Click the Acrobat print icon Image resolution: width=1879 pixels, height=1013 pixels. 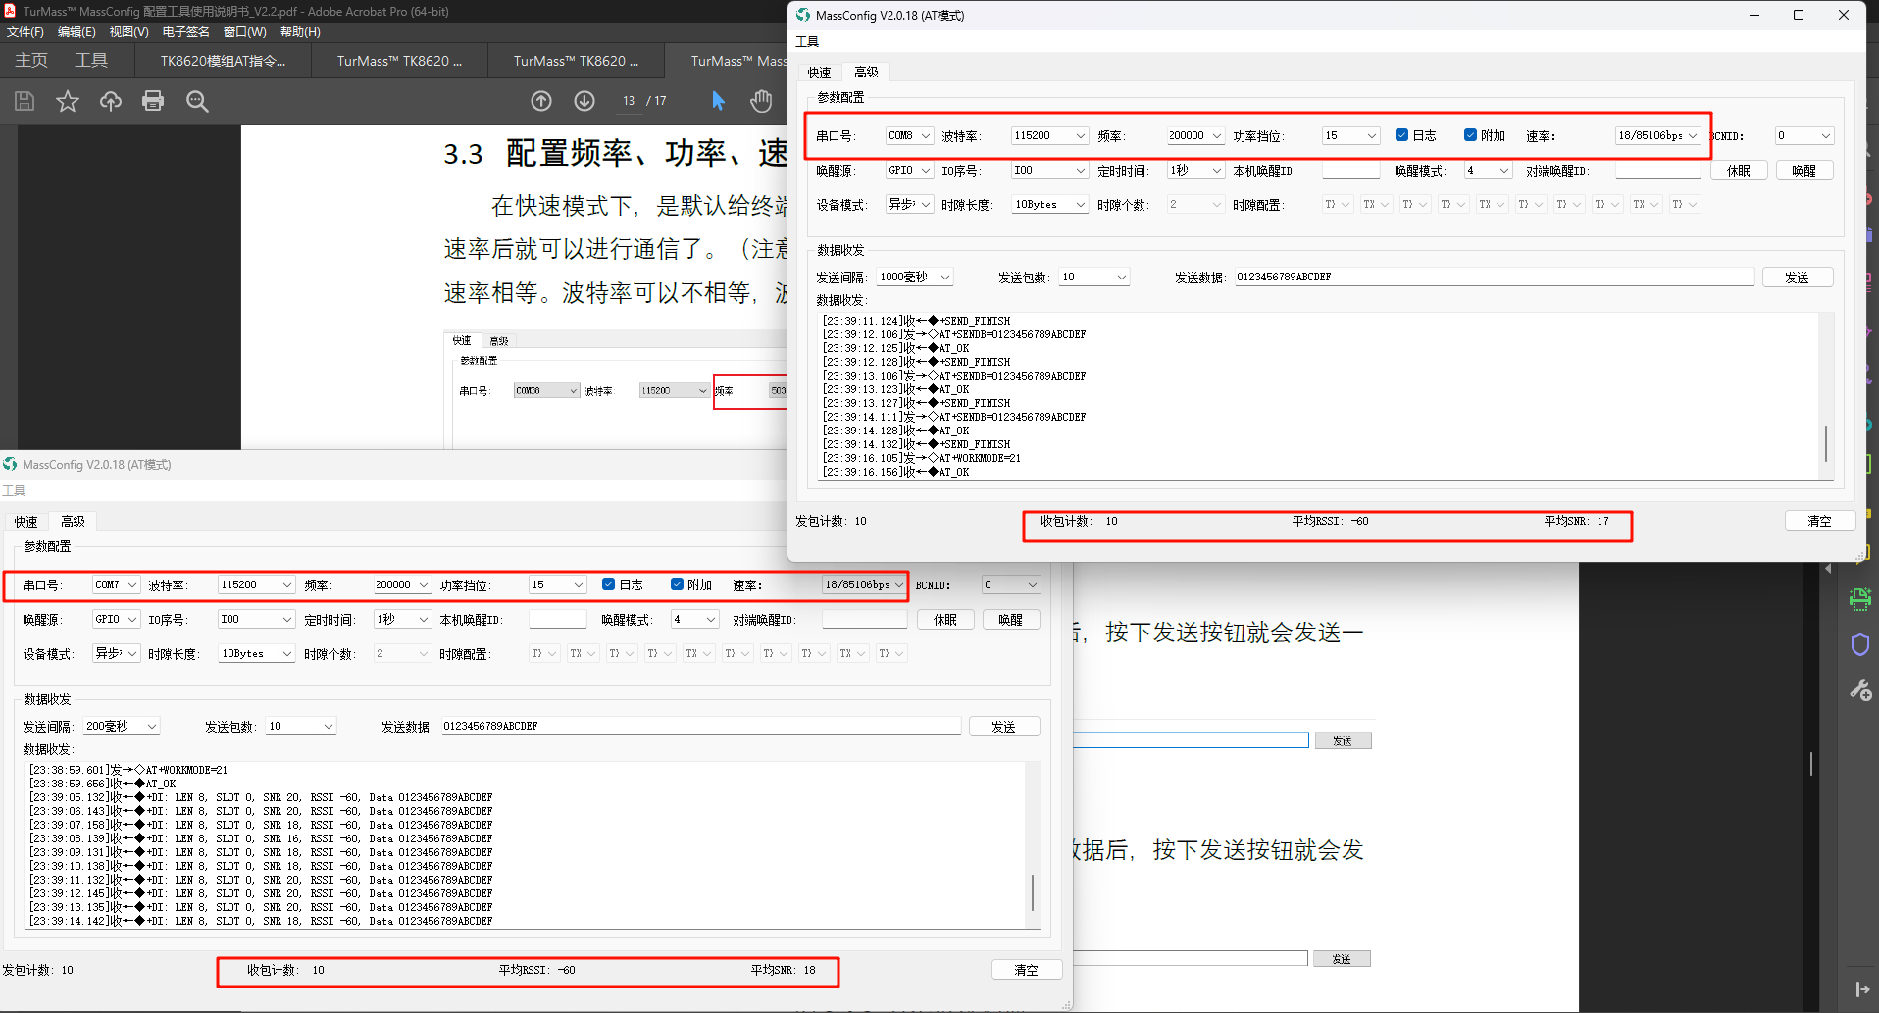point(153,101)
